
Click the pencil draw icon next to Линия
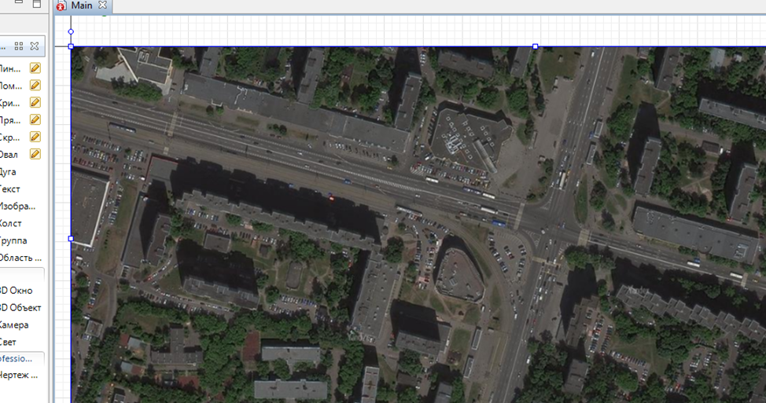(35, 68)
